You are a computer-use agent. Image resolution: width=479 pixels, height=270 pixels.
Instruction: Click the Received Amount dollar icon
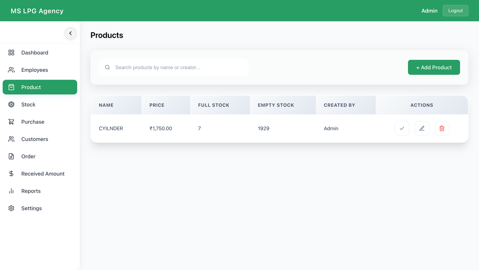tap(11, 174)
